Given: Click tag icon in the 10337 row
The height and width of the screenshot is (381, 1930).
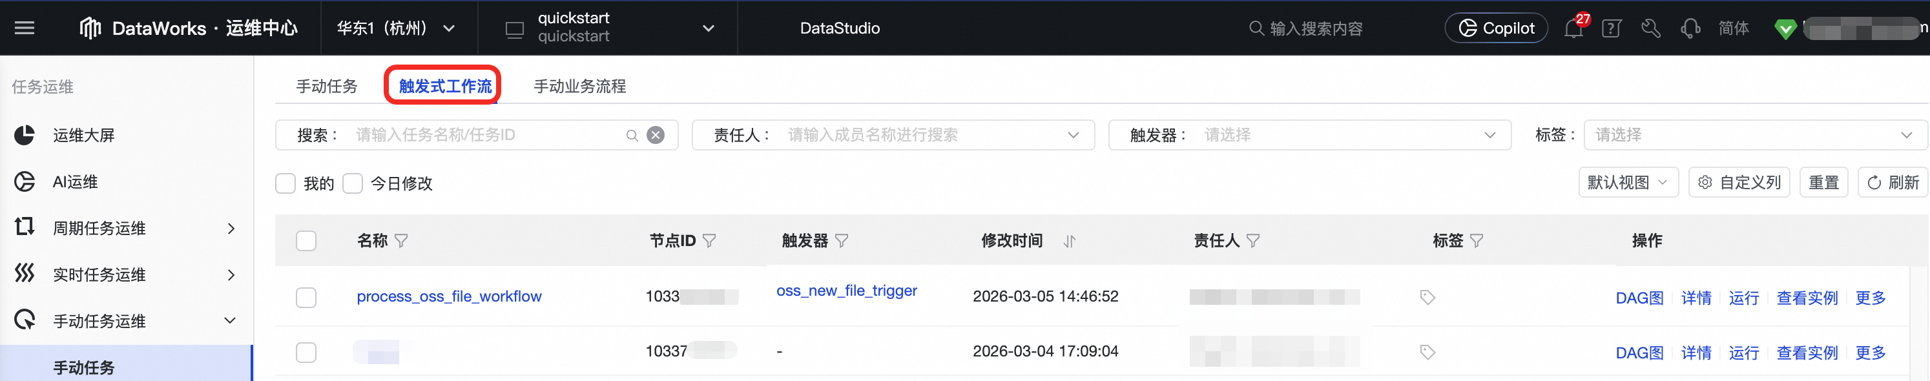Looking at the screenshot, I should point(1427,352).
